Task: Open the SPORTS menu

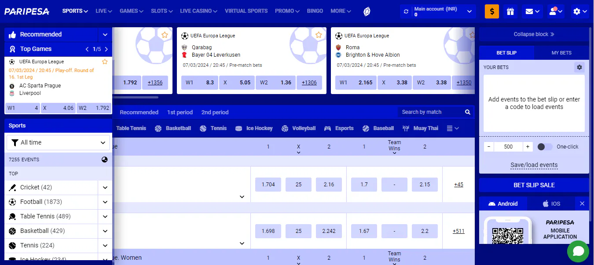Action: [x=75, y=11]
